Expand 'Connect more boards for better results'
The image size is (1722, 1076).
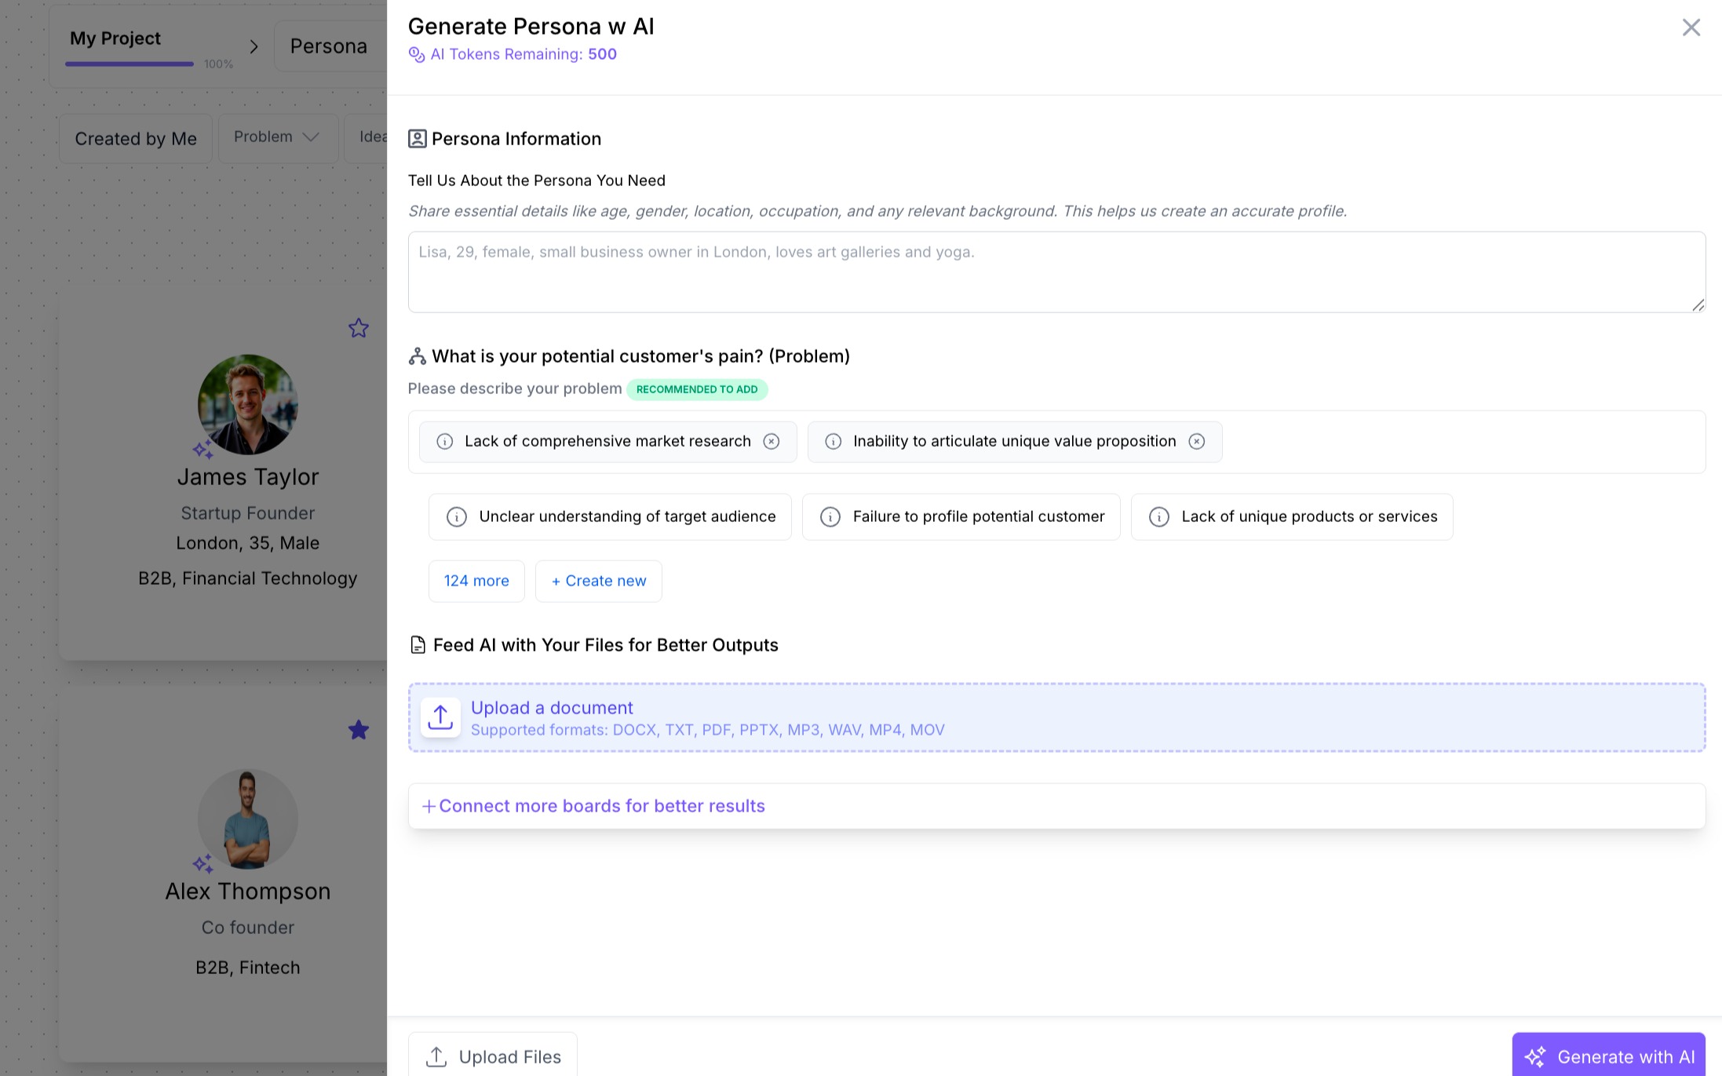click(594, 806)
